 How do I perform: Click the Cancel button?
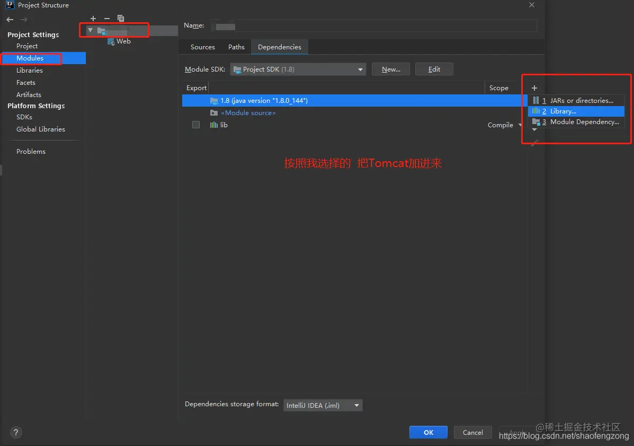472,432
